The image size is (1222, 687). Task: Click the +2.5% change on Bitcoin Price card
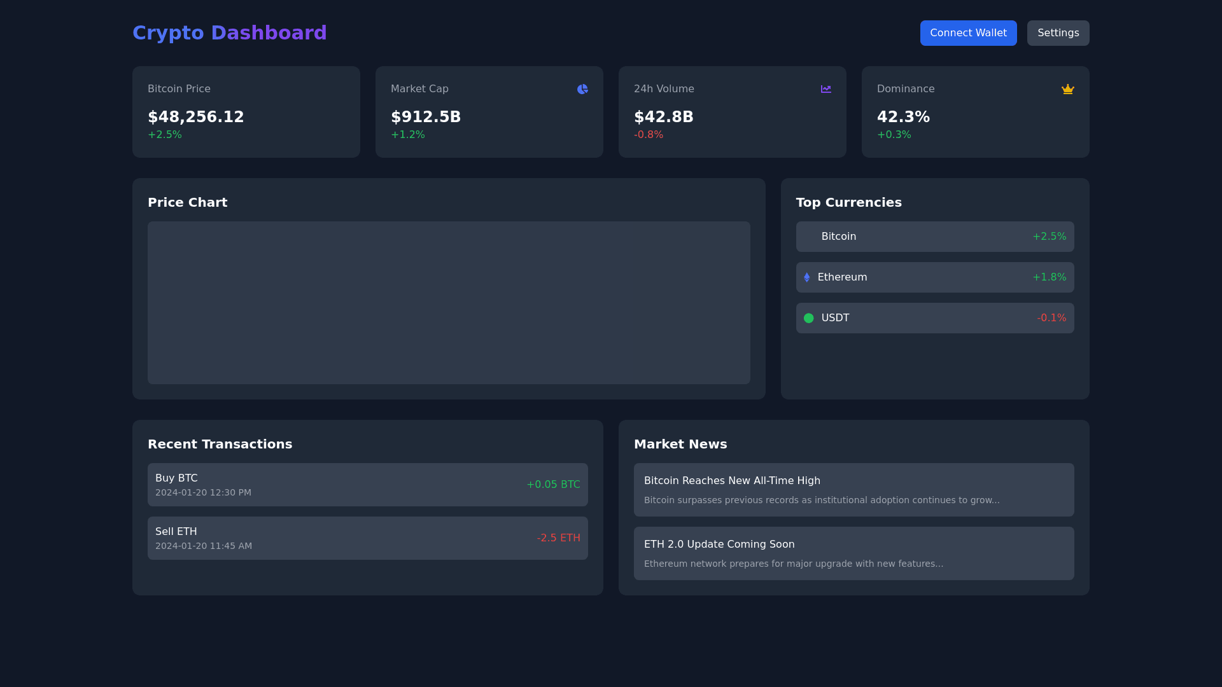165,134
